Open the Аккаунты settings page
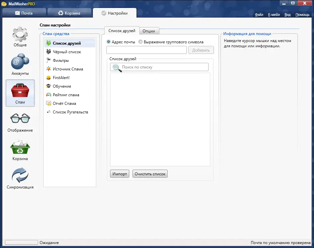Screen dimensions: 314x248 [20, 64]
